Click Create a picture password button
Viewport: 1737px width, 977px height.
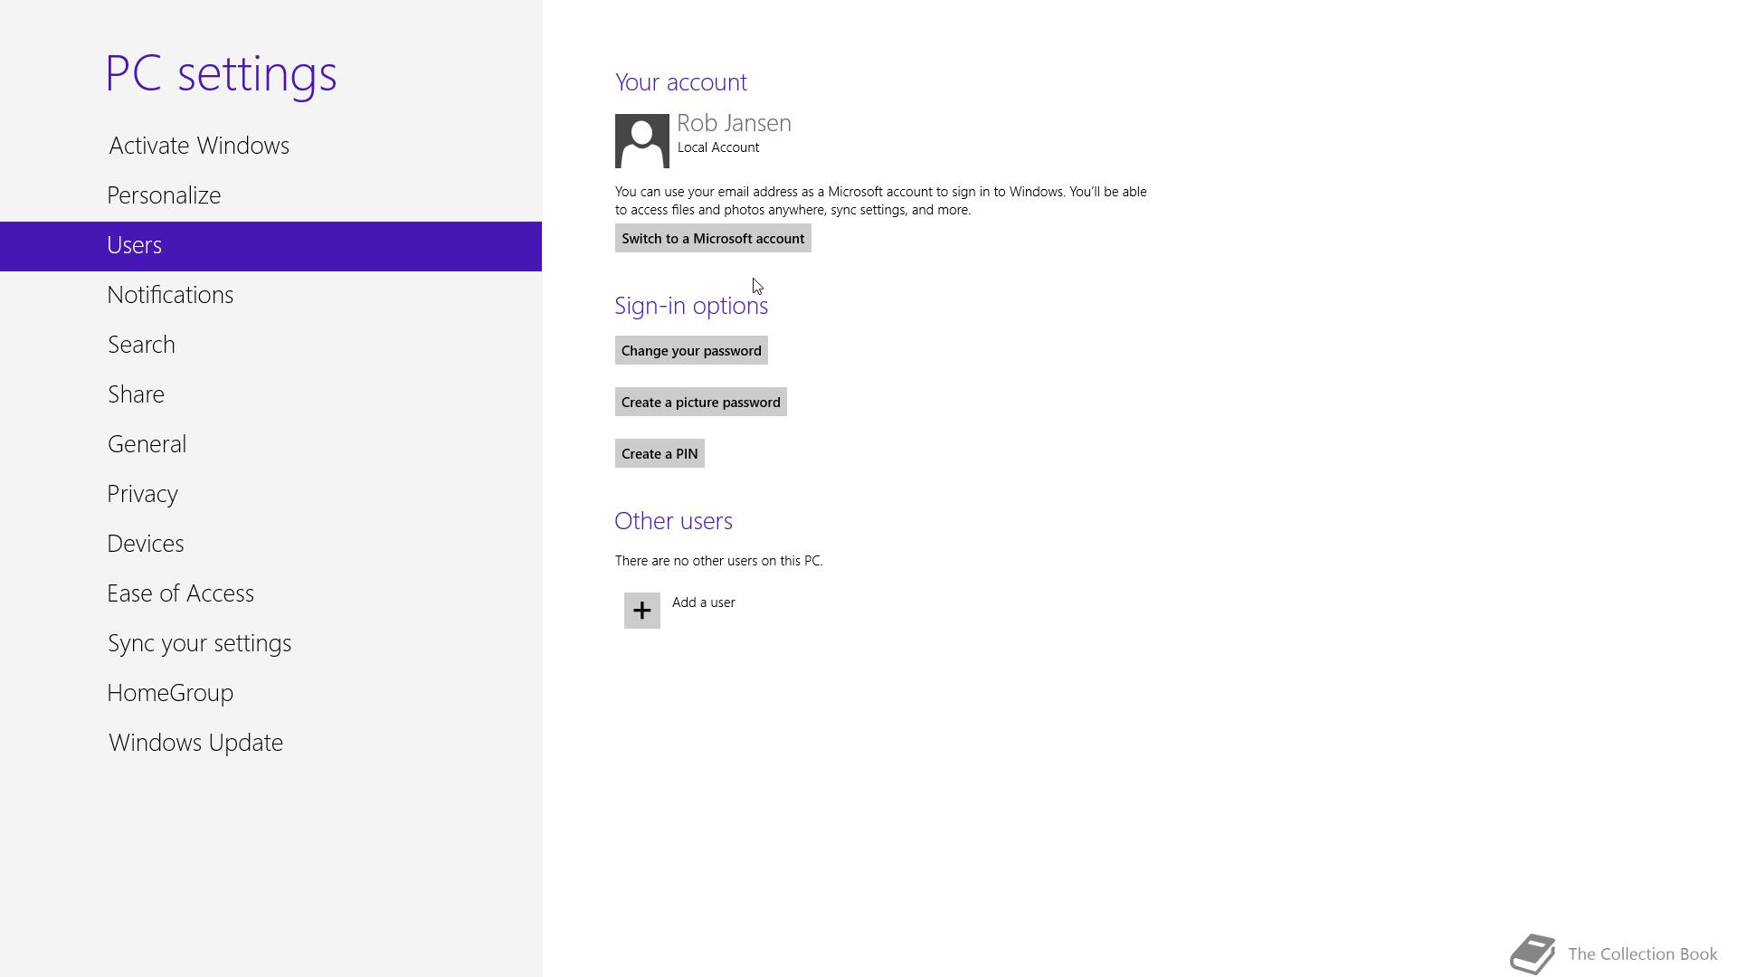pos(701,402)
